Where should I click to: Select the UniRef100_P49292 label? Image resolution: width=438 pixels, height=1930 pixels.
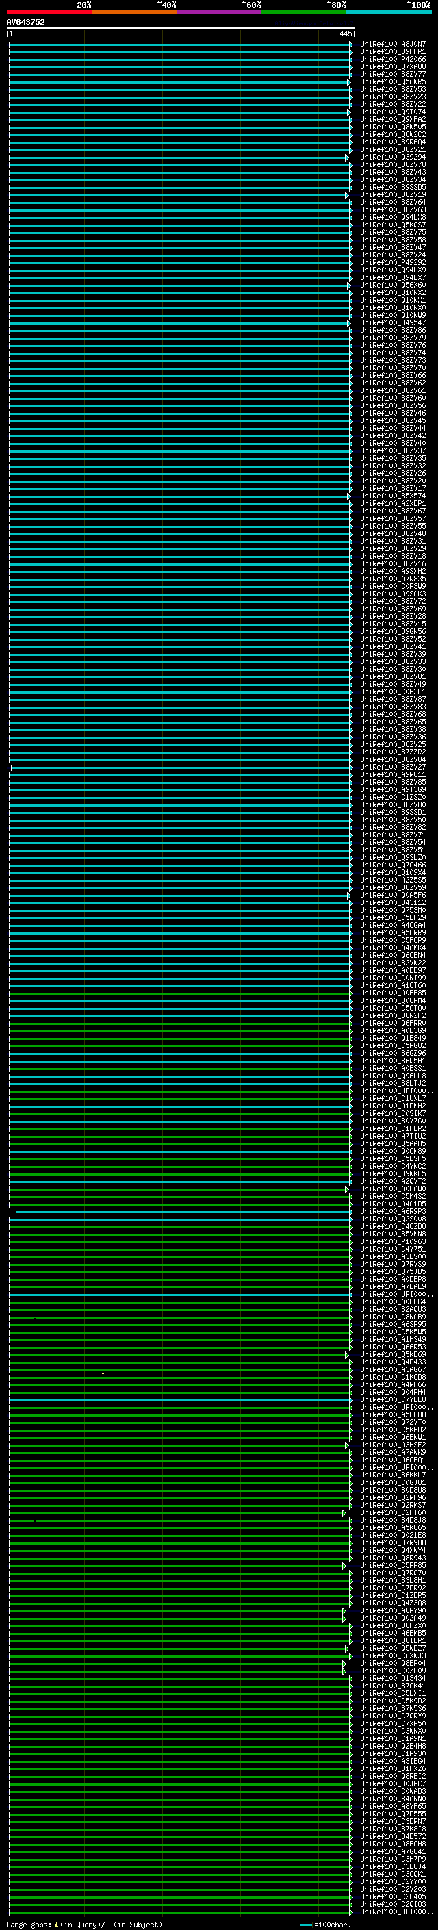pos(392,263)
